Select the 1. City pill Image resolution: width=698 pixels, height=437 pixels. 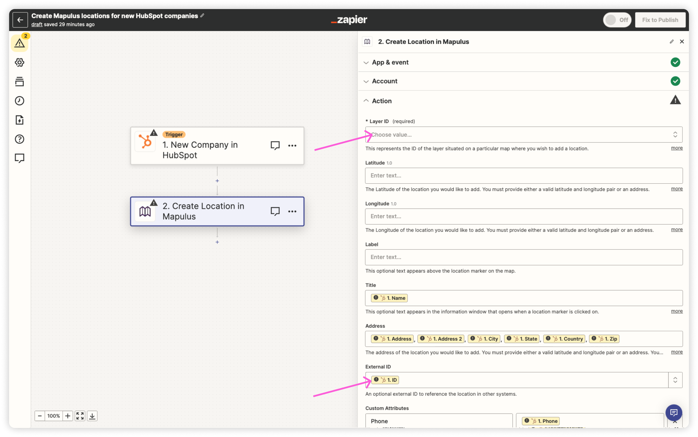[484, 339]
